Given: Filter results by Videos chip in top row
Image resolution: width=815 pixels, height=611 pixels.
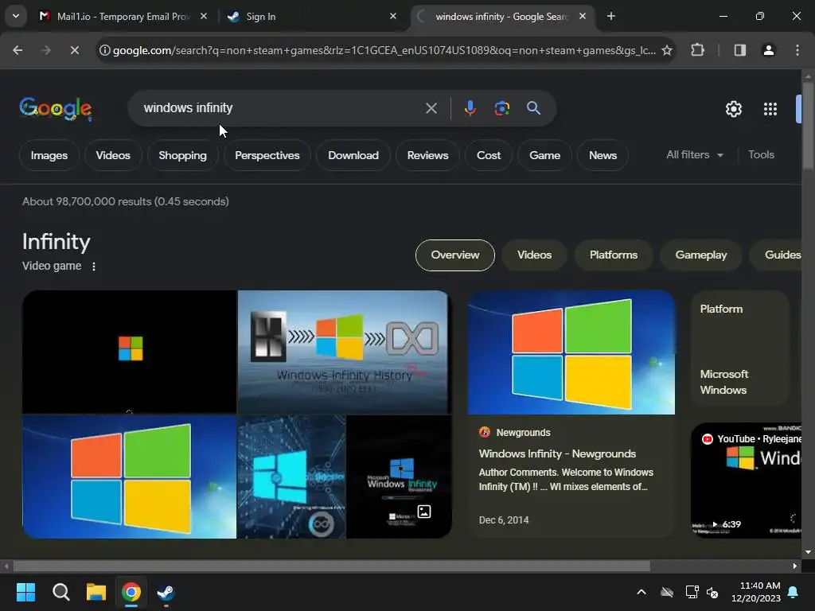Looking at the screenshot, I should [113, 155].
